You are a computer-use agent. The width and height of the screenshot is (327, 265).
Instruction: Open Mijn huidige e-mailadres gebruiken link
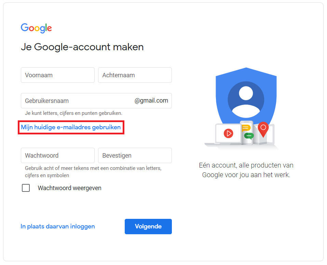click(x=71, y=127)
